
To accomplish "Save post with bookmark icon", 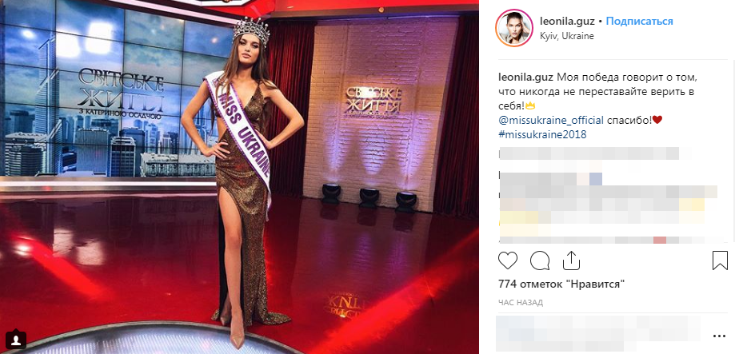I will click(x=720, y=261).
